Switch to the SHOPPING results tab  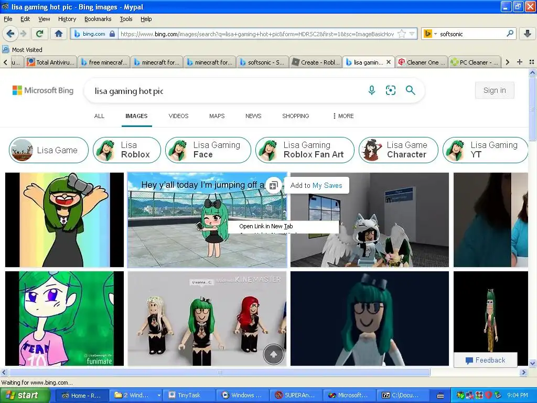tap(296, 116)
